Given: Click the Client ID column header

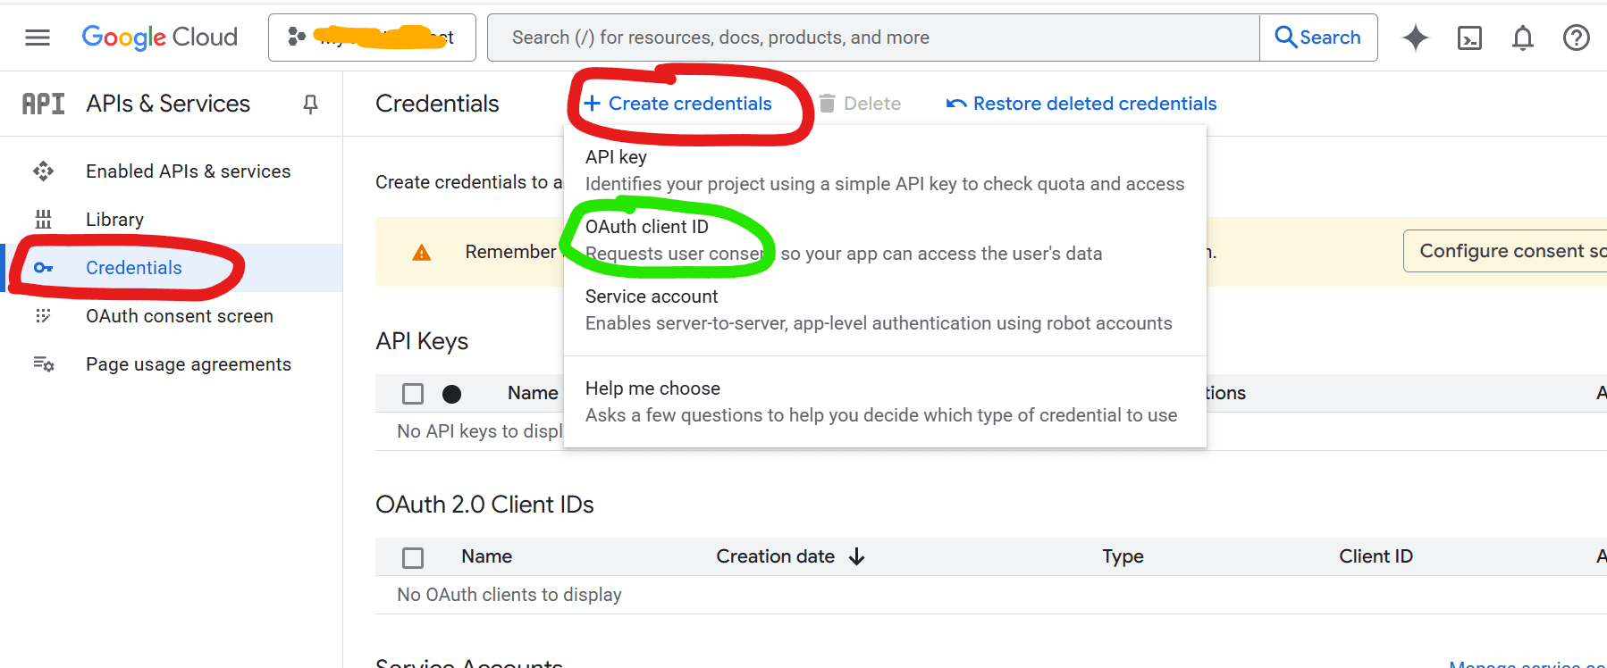Looking at the screenshot, I should 1376,556.
